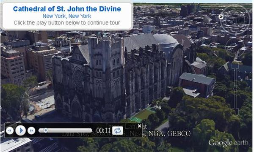This screenshot has width=254, height=152.
Task: Click the New York, New York text
Action: point(67,16)
